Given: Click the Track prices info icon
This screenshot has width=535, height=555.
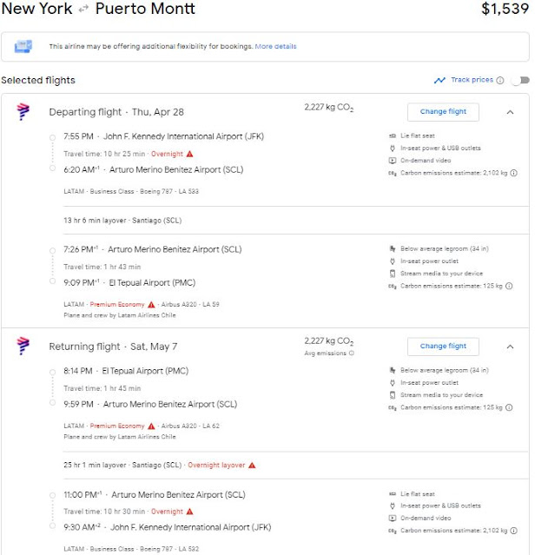Looking at the screenshot, I should (500, 81).
